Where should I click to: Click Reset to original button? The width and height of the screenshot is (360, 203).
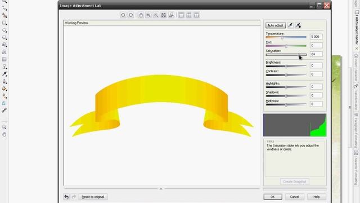(93, 197)
